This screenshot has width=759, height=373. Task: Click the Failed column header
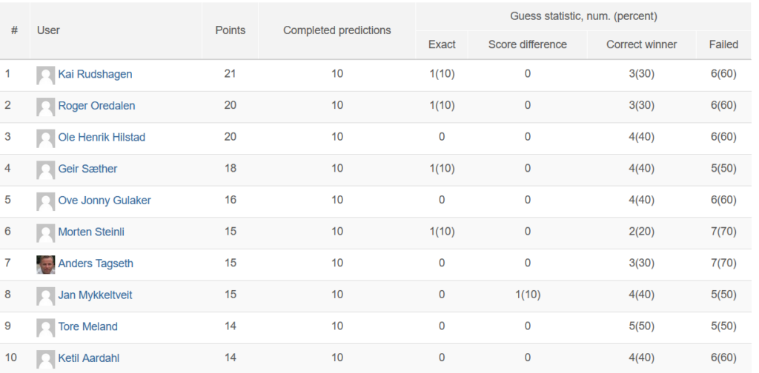coord(723,44)
